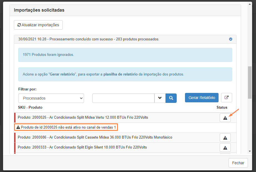The image size is (256, 172).
Task: Click the search text input field
Action: [x=123, y=98]
